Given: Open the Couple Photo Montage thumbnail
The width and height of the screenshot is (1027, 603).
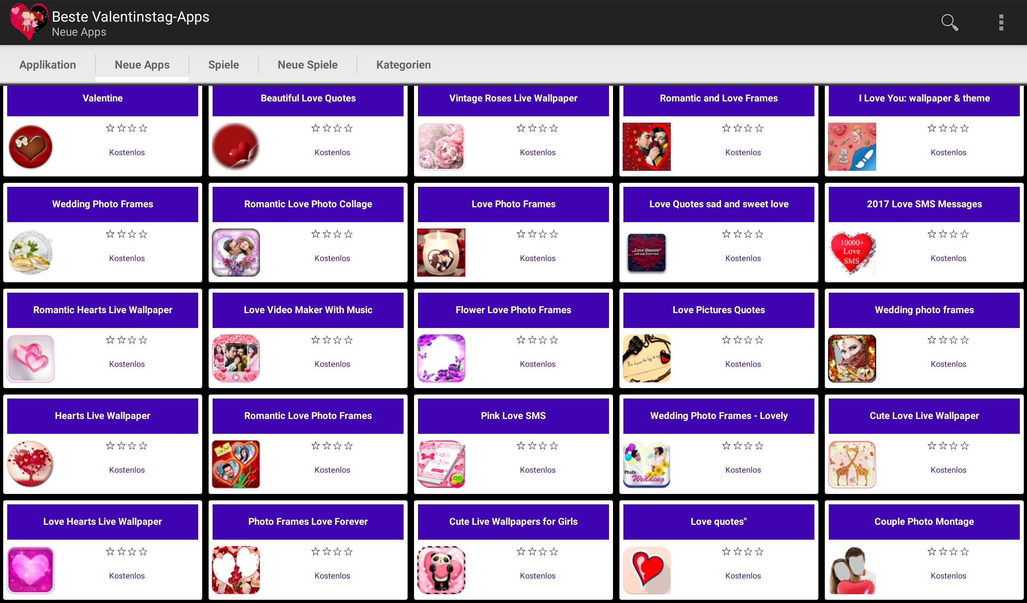Looking at the screenshot, I should (x=852, y=570).
